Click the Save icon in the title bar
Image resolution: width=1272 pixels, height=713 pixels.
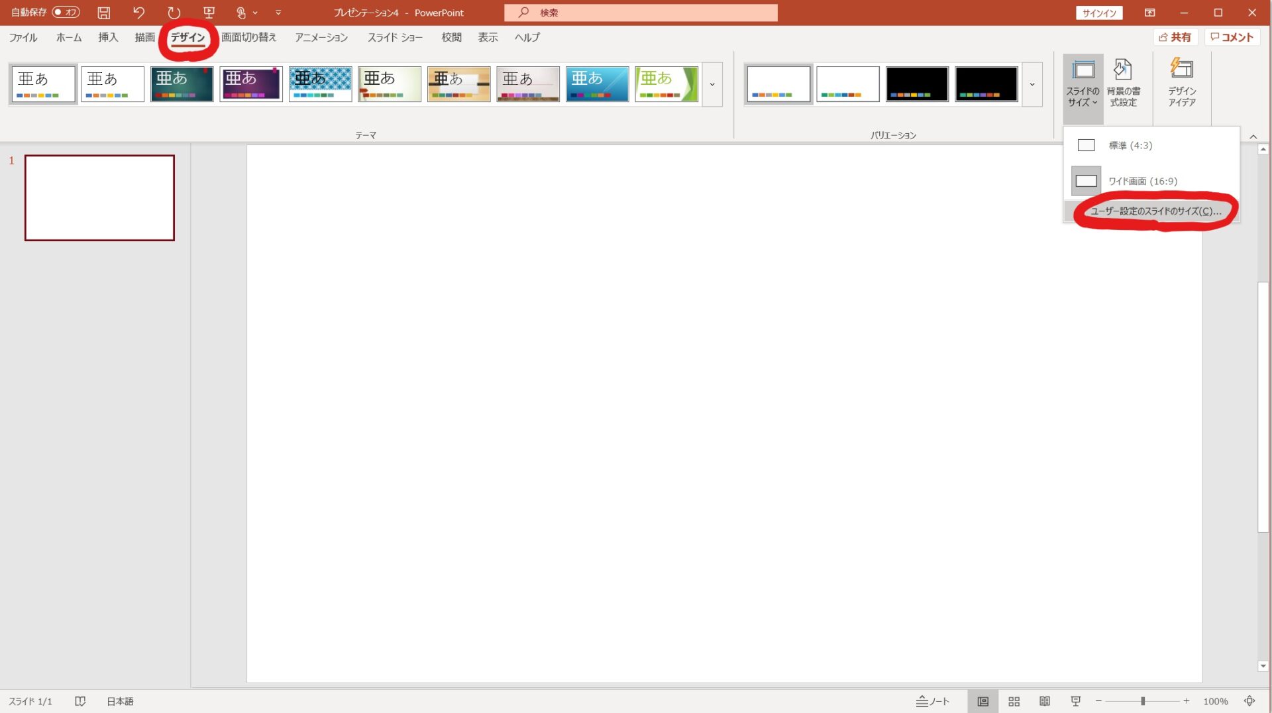click(104, 13)
